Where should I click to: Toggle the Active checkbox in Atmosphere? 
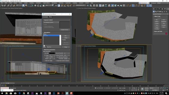[x=63, y=40]
